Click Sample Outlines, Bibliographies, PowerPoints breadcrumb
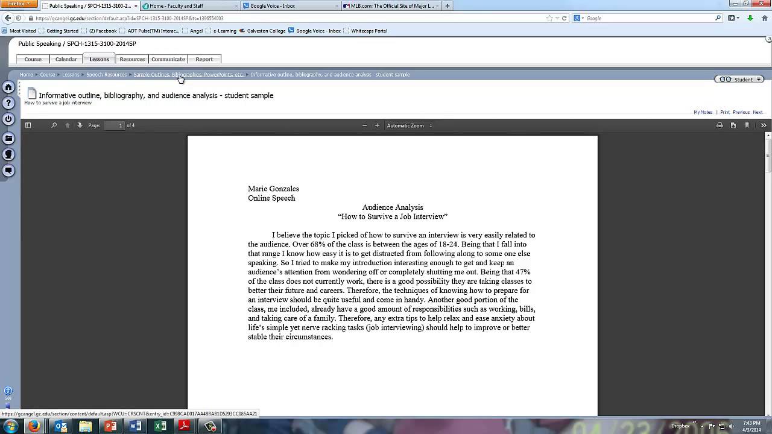 click(188, 75)
